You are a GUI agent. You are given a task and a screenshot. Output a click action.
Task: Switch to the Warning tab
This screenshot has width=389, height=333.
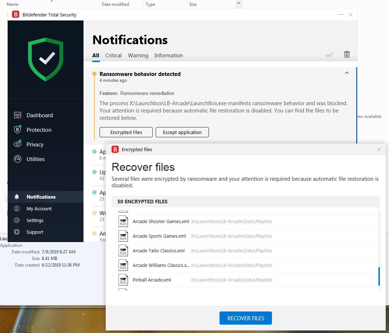138,55
